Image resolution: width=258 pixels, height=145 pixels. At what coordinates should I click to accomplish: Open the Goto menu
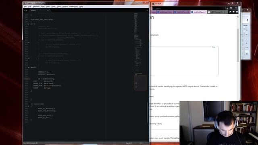point(53,6)
